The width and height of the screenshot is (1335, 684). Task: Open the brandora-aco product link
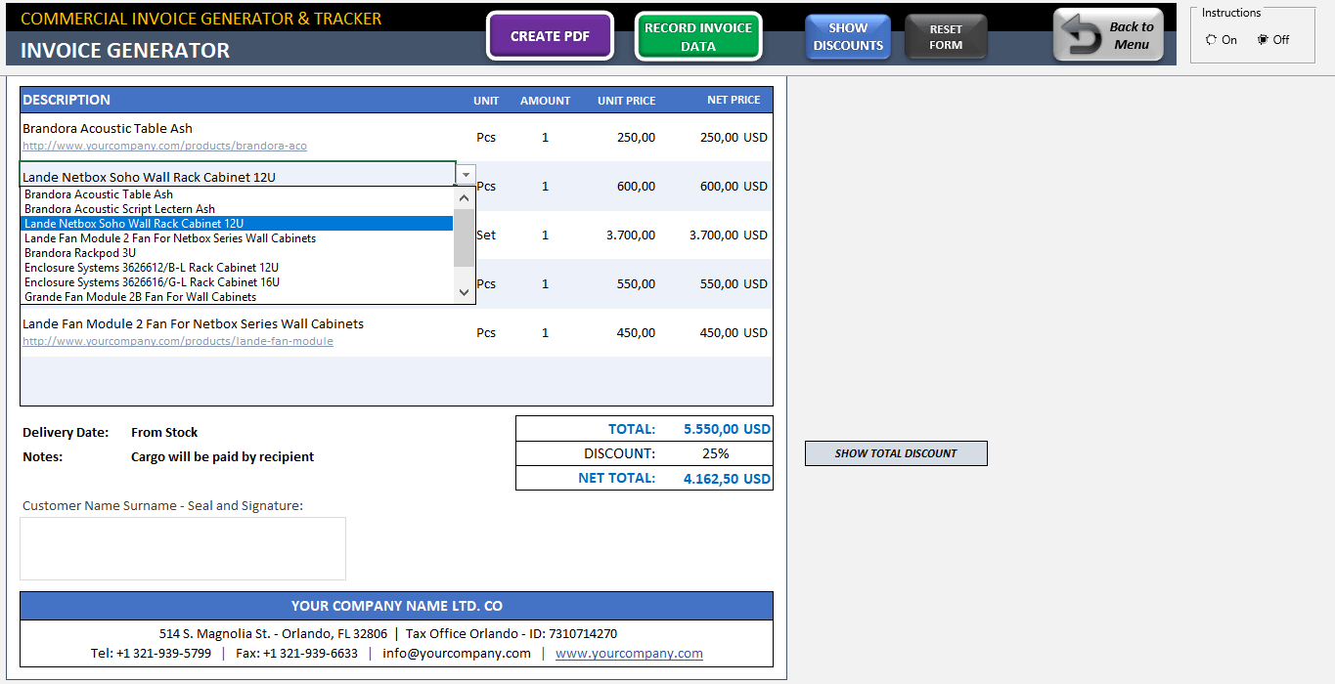(x=164, y=146)
